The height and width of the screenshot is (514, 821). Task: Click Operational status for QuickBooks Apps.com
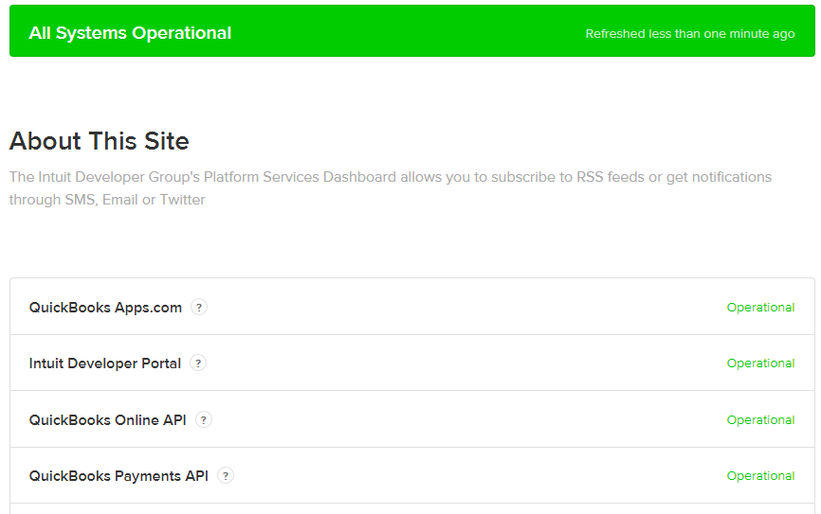pos(760,308)
